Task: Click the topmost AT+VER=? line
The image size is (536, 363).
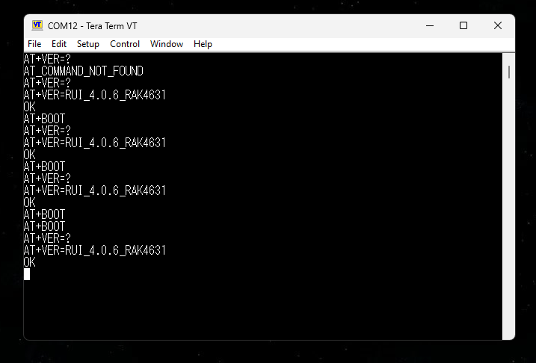Action: tap(47, 59)
